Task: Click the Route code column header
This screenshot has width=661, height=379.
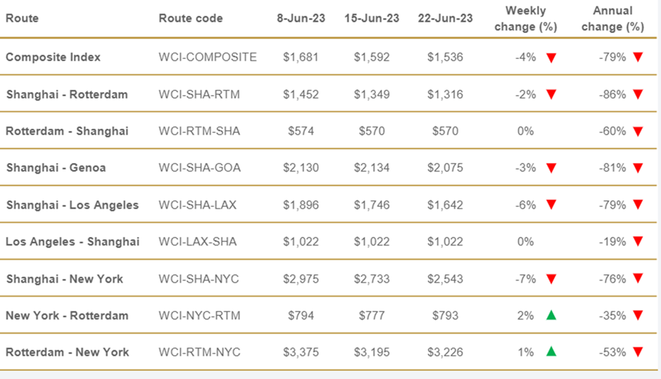Action: pos(191,19)
